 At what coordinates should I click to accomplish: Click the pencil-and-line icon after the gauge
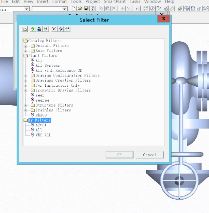(159, 8)
